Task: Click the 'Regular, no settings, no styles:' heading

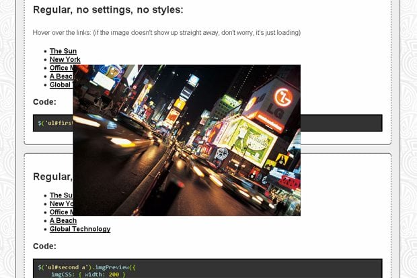Action: pyautogui.click(x=108, y=9)
